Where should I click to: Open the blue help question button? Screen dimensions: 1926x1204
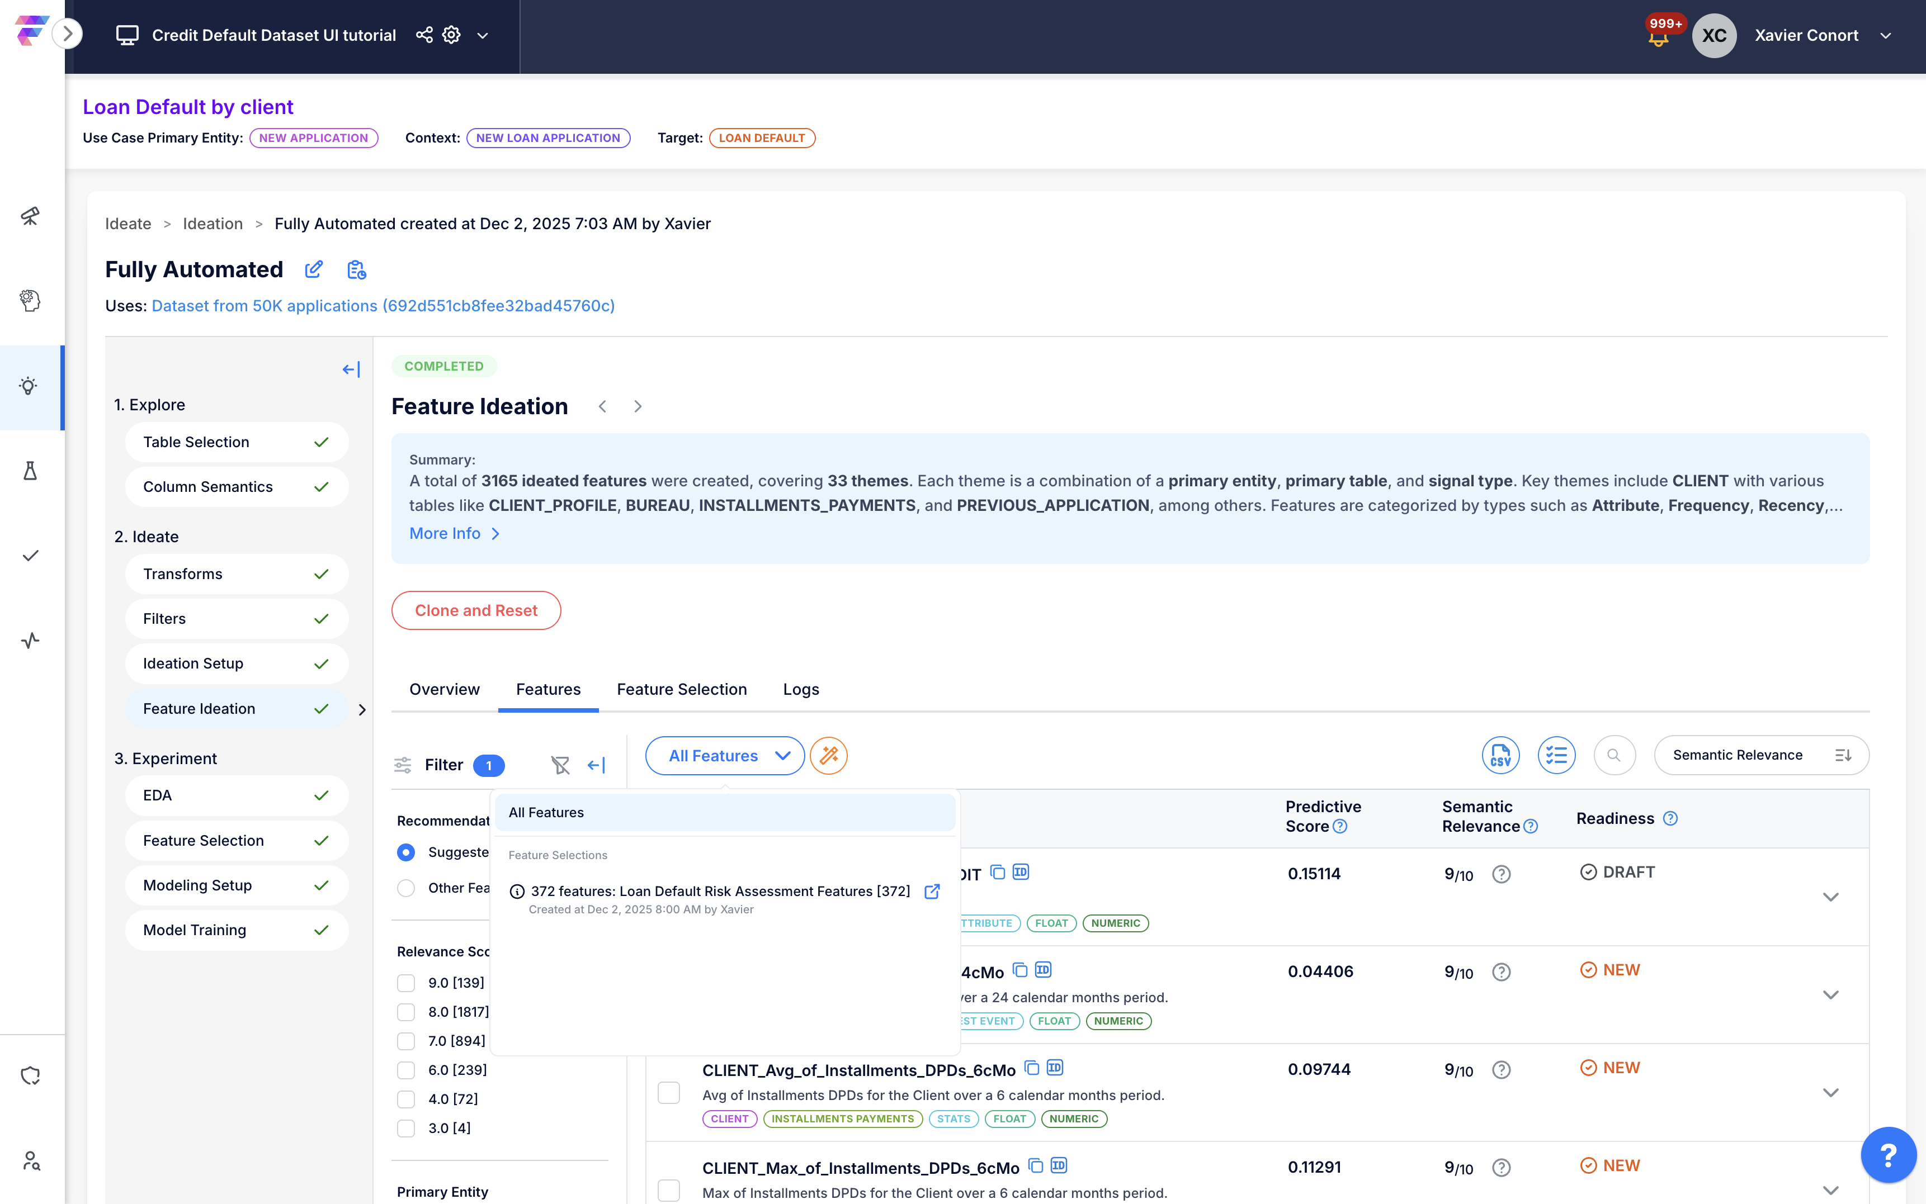pos(1888,1154)
